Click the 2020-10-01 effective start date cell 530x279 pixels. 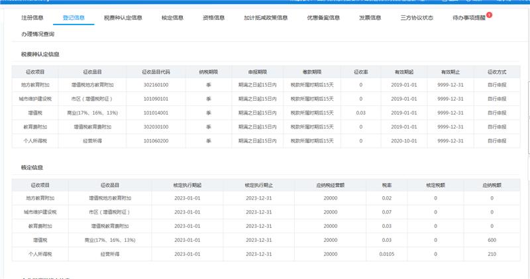tap(401, 140)
